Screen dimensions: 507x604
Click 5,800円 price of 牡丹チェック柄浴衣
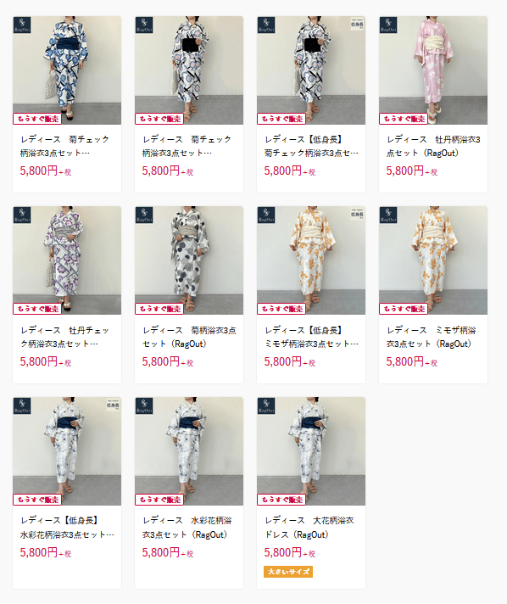38,361
